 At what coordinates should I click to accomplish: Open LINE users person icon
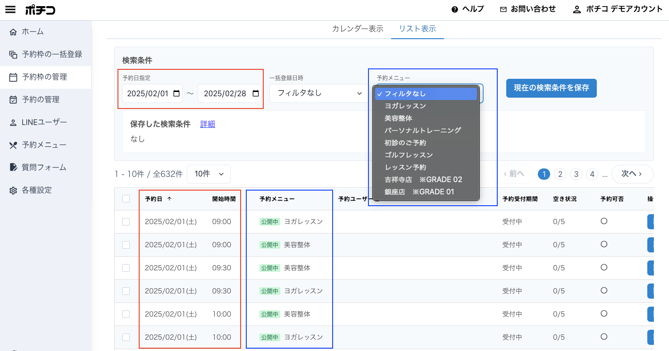(x=13, y=123)
